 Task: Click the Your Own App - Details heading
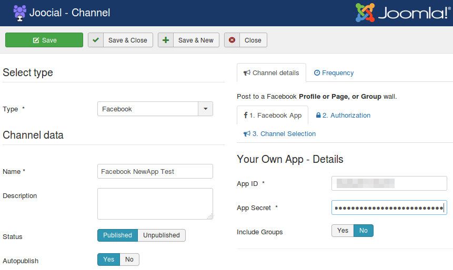tap(290, 159)
